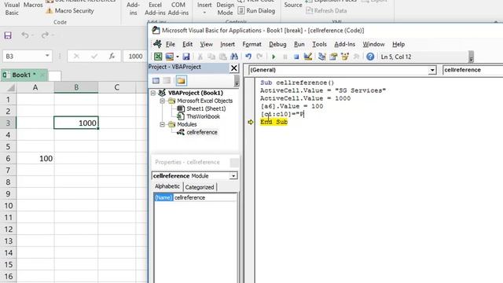Screen dimensions: 503x283
Task: Open Project Explorer toolbar icon
Action: point(321,57)
